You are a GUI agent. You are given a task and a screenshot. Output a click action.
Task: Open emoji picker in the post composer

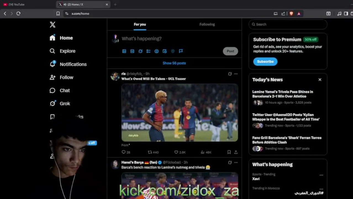pyautogui.click(x=157, y=51)
